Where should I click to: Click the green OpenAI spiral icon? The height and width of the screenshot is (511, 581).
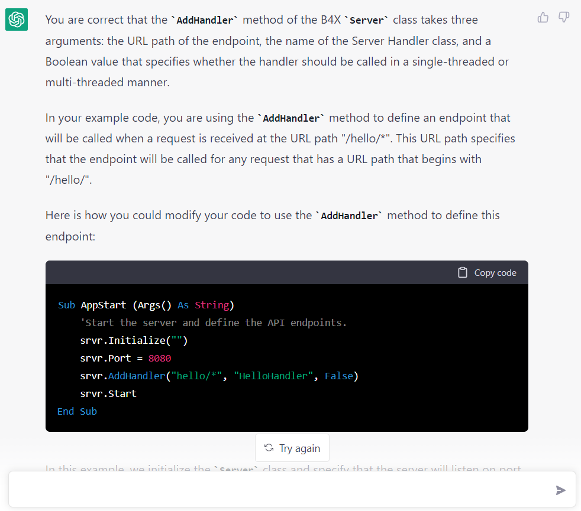pyautogui.click(x=16, y=19)
